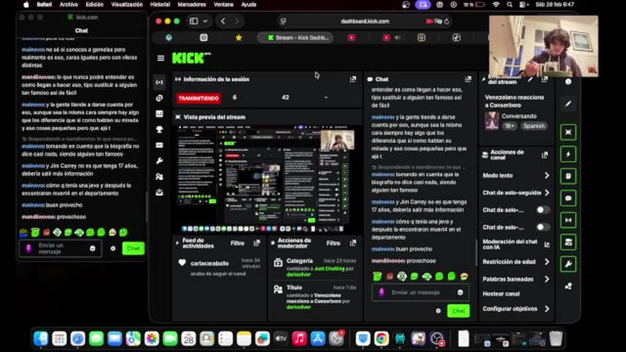Toggle the notes page widget button in right toolbar
Image resolution: width=626 pixels, height=352 pixels.
568,176
